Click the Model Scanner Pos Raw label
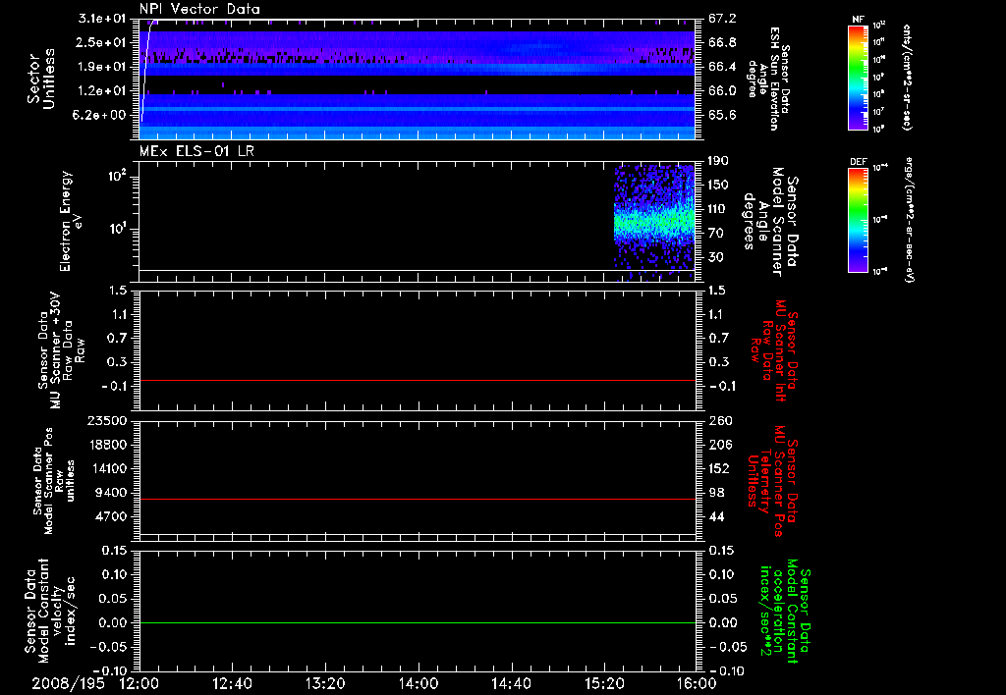 pos(54,481)
